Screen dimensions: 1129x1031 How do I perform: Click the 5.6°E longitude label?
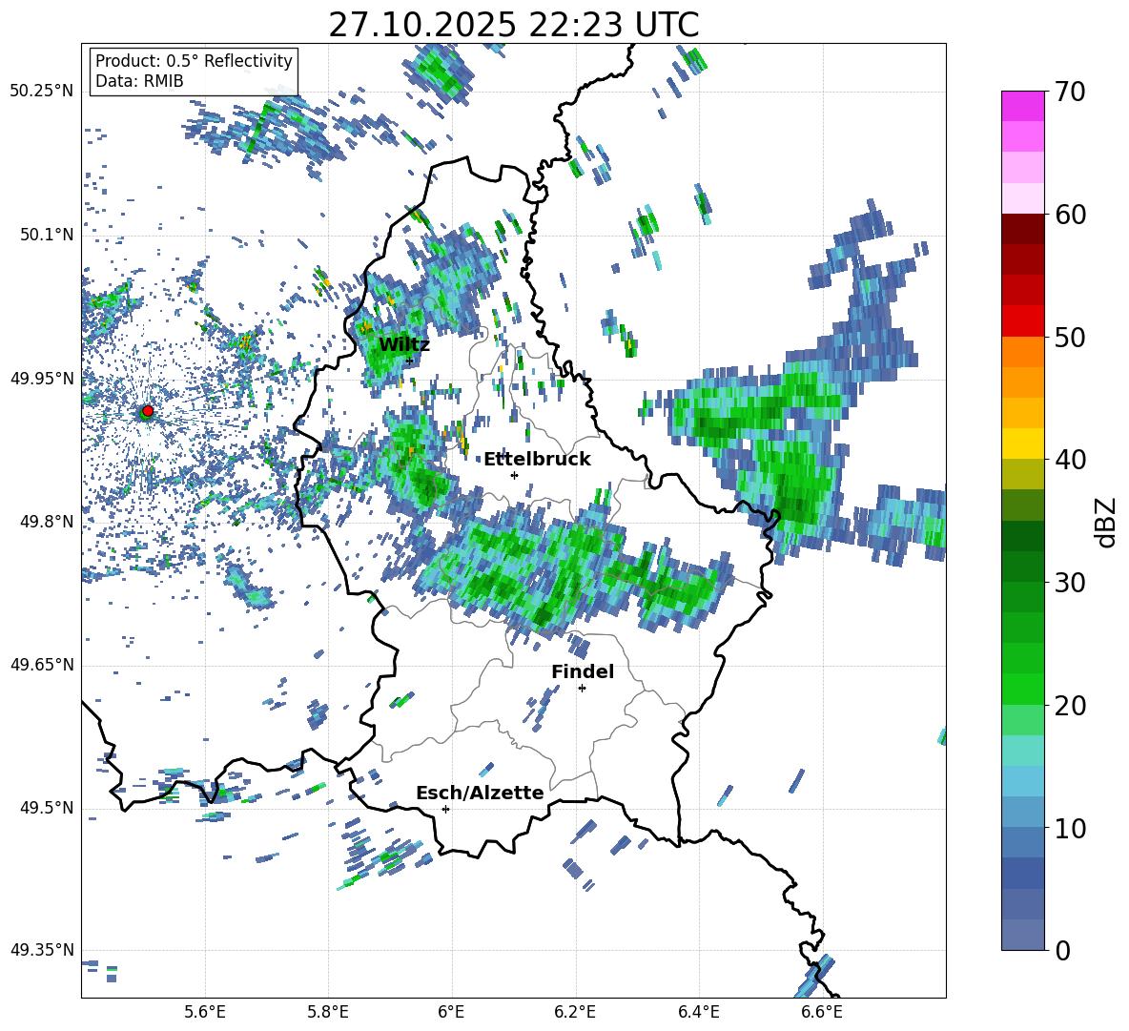click(x=205, y=1012)
